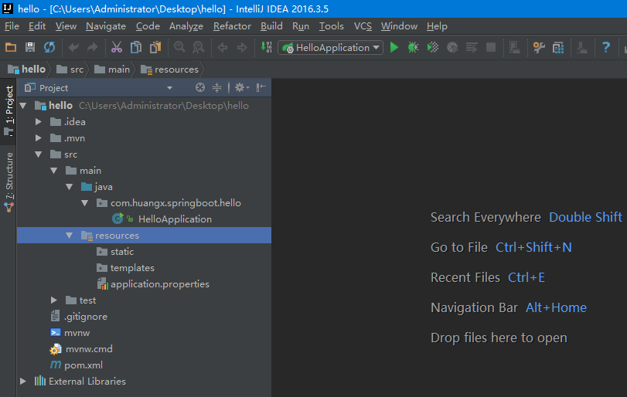
Task: Open Settings with the wrench icon
Action: pyautogui.click(x=539, y=48)
